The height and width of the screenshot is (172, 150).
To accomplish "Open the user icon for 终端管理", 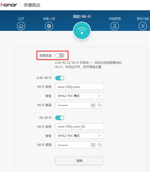I will click(x=115, y=26).
